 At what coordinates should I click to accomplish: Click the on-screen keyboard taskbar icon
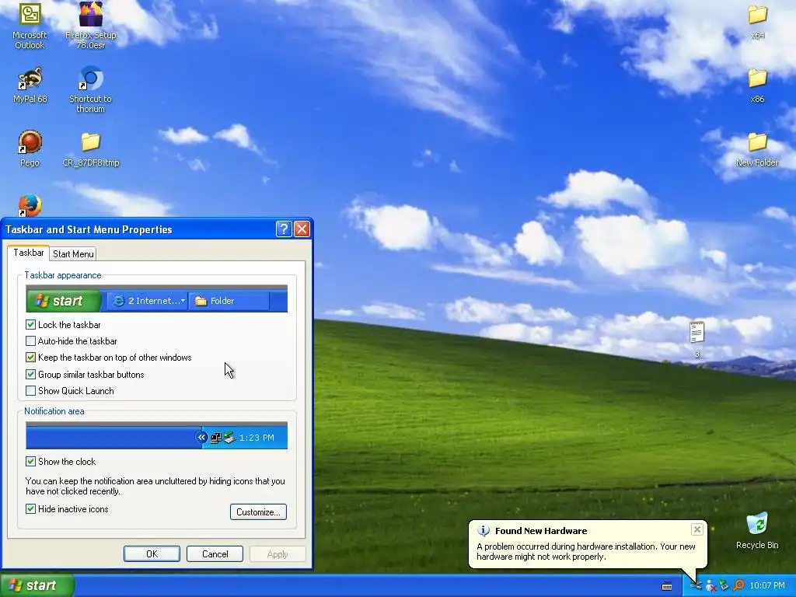667,586
